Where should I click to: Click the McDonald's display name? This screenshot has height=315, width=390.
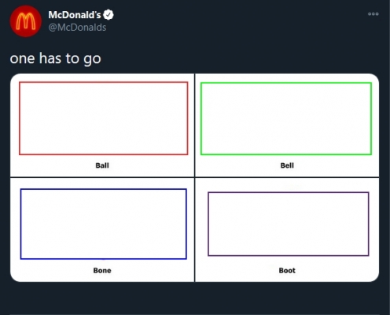coord(75,15)
